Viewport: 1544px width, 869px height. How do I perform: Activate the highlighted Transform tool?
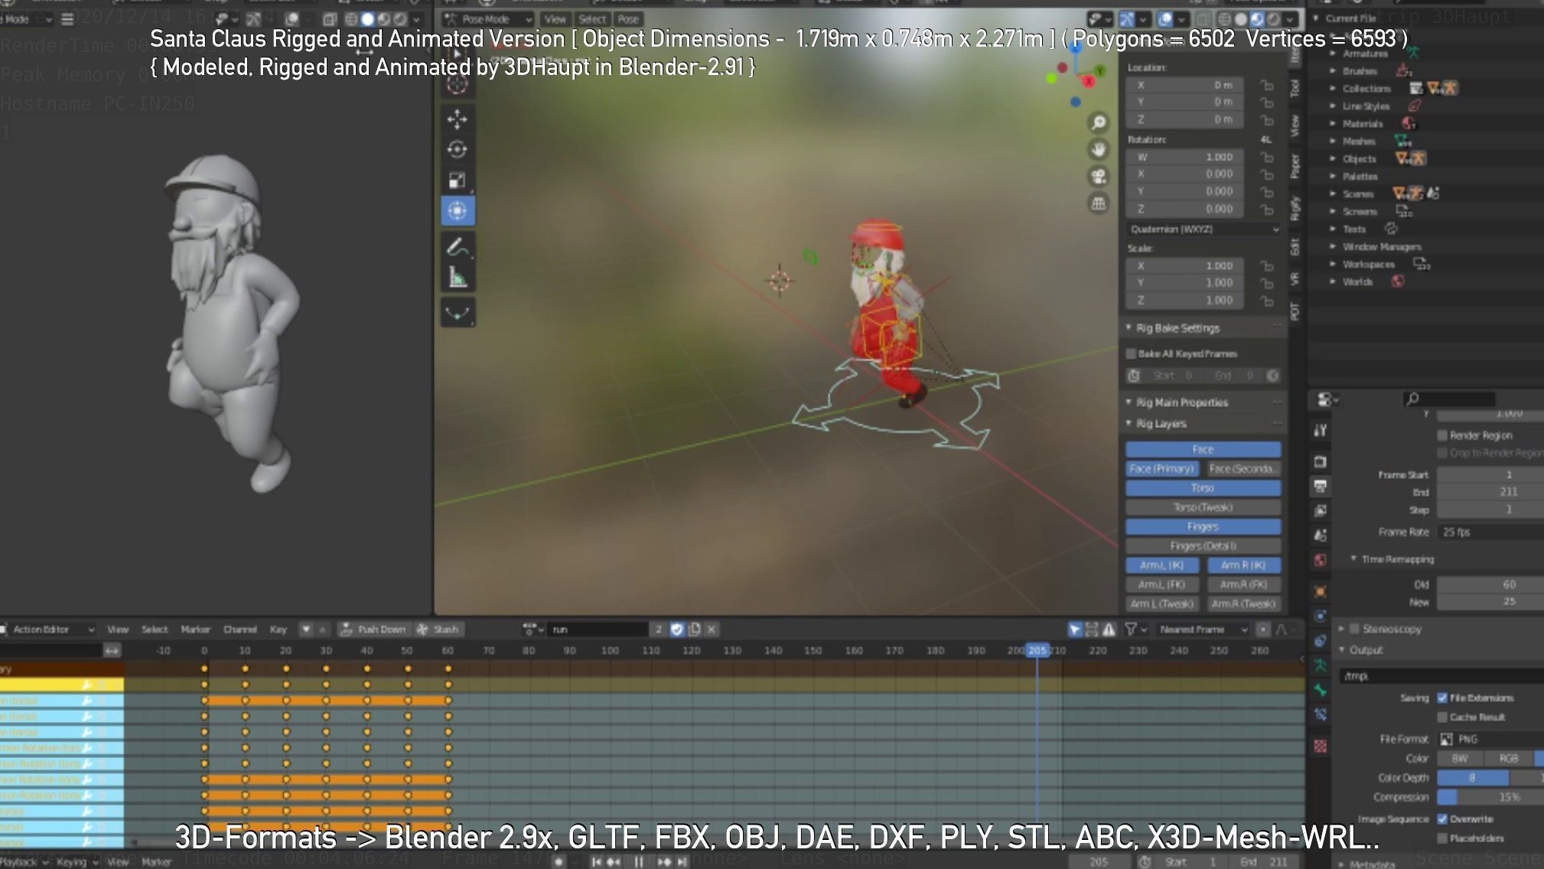coord(458,210)
